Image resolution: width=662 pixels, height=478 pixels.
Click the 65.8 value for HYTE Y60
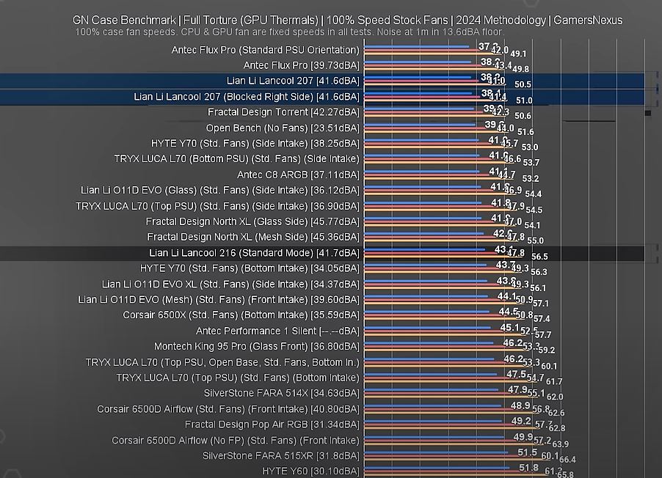(x=566, y=474)
